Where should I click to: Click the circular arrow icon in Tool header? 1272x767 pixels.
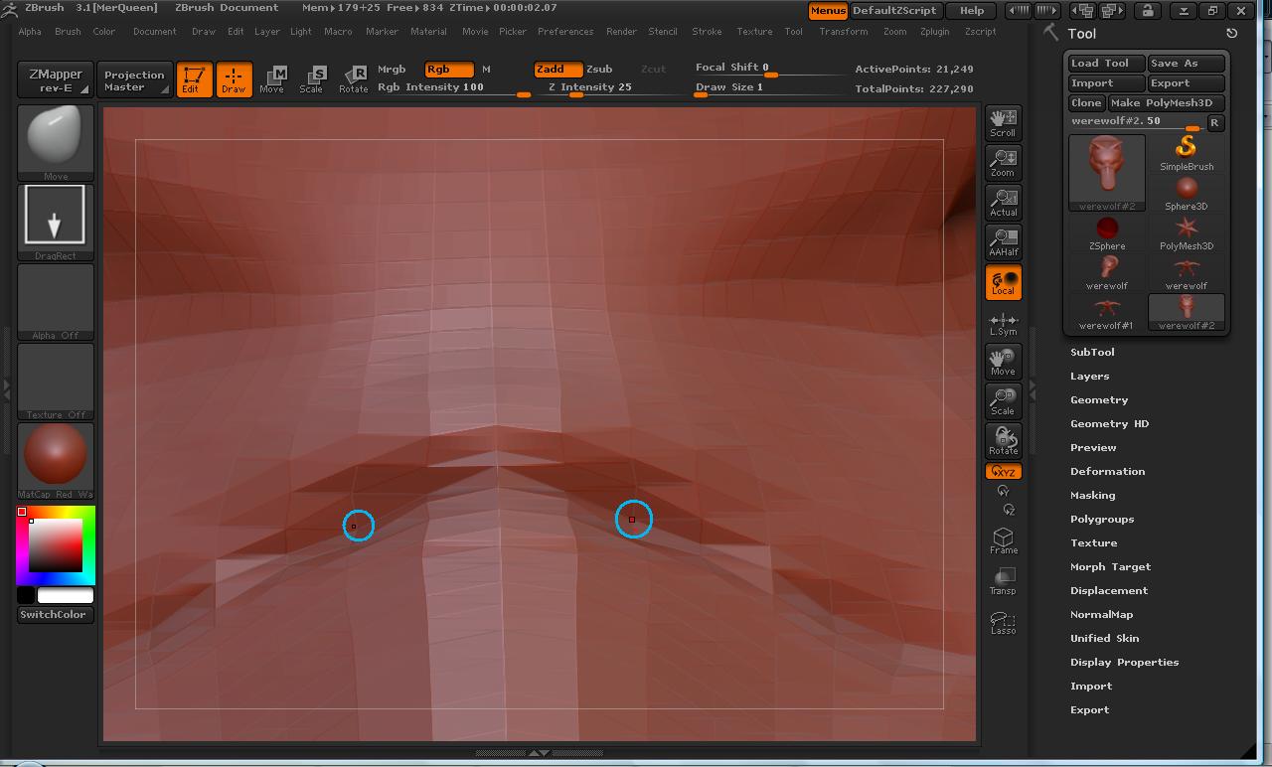click(x=1232, y=34)
